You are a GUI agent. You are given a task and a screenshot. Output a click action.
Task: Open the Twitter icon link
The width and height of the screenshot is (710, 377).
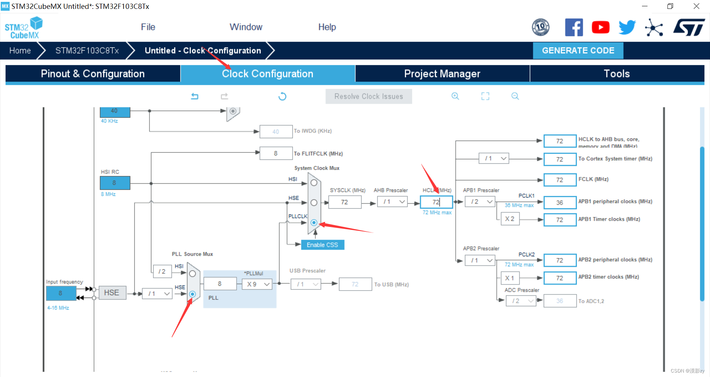(627, 27)
